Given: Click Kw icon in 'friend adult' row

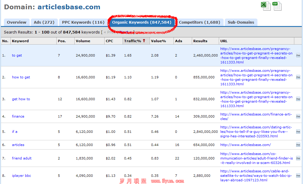Looking at the screenshot, I should pos(298,158).
